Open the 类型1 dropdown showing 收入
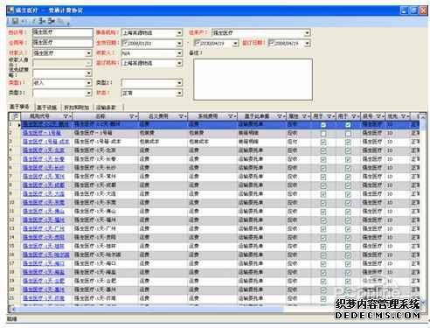 [88, 83]
